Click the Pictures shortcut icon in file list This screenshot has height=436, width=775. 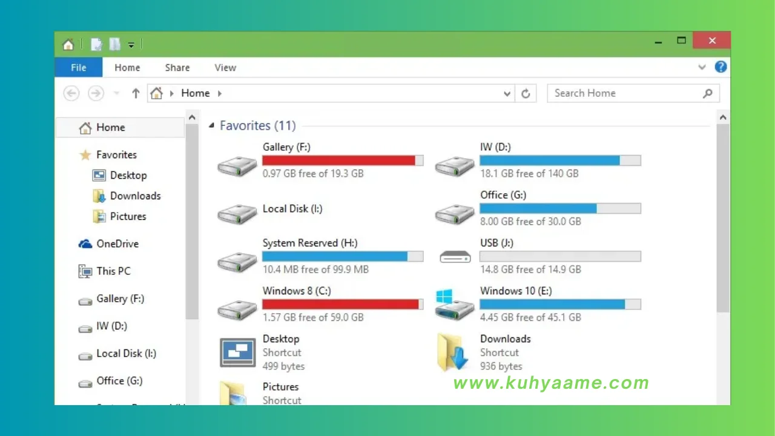pos(232,392)
